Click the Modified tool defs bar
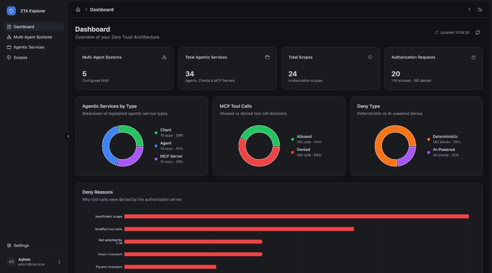 [239, 229]
